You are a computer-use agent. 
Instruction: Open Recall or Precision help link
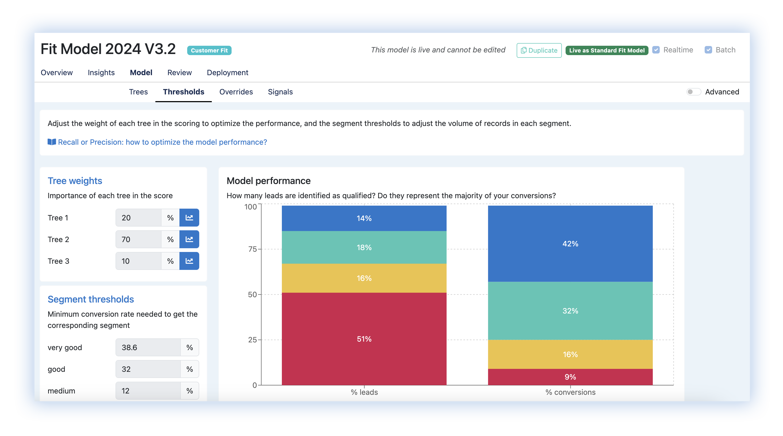click(x=162, y=142)
